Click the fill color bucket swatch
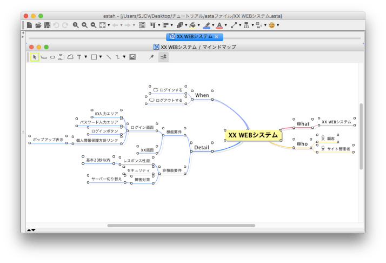The width and height of the screenshot is (386, 263). [192, 25]
